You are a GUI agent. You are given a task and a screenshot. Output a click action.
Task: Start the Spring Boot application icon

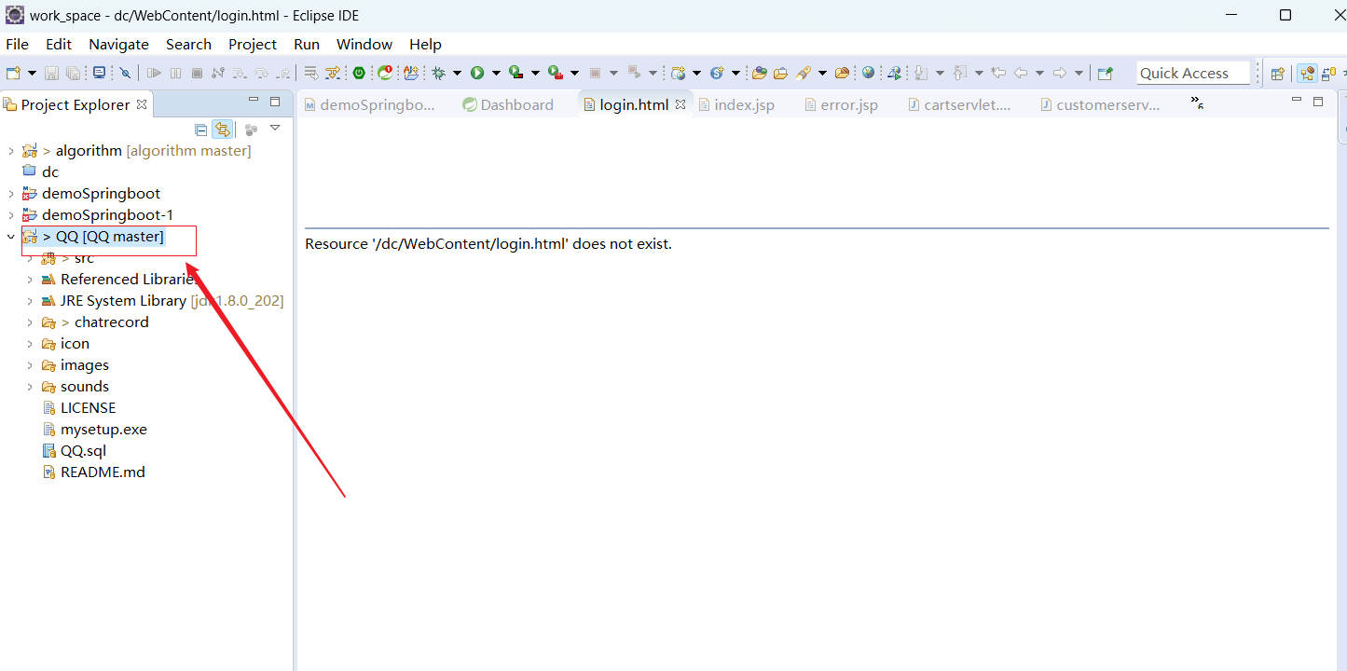pyautogui.click(x=359, y=72)
